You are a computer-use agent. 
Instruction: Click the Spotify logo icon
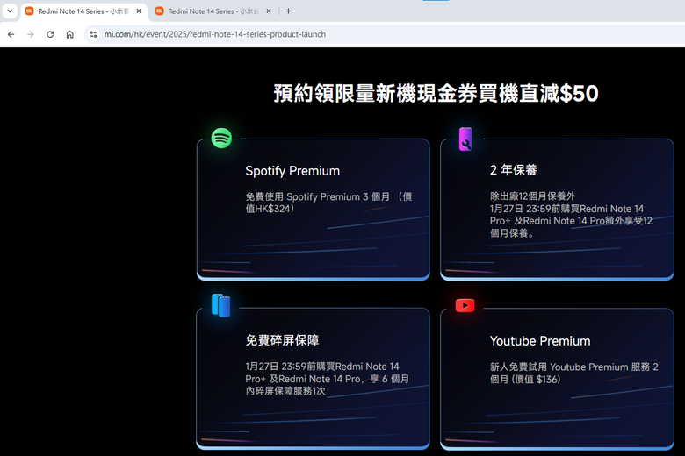coord(221,139)
